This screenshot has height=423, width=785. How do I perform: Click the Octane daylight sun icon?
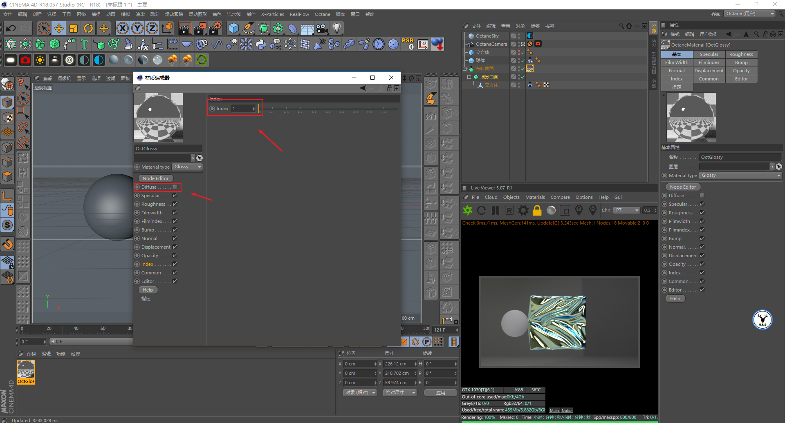(40, 60)
